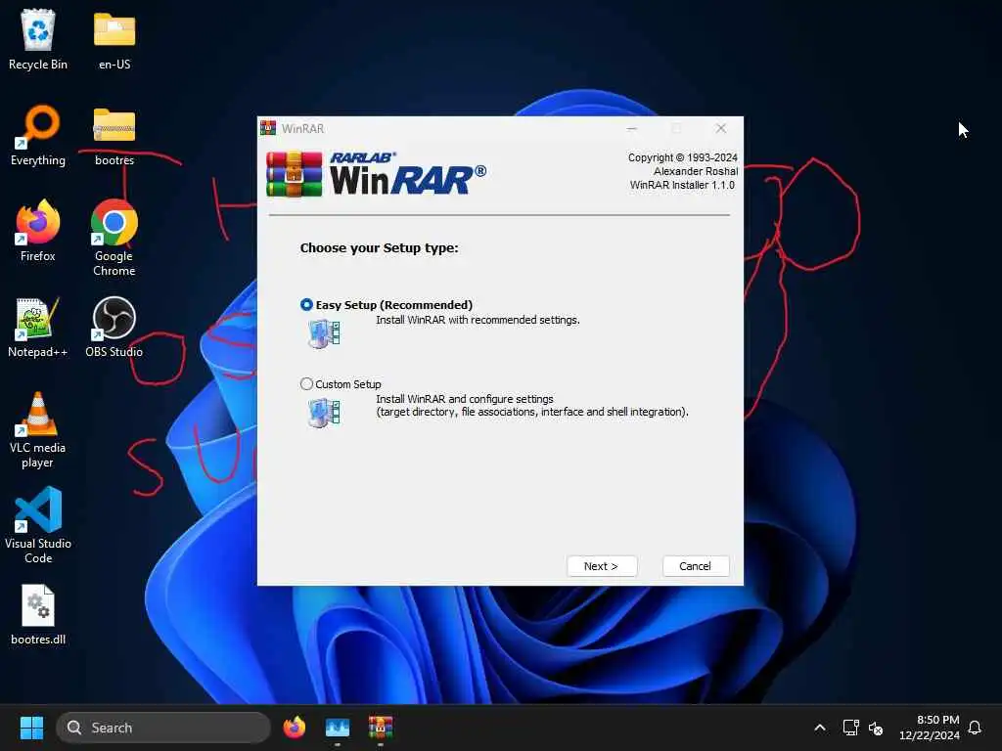Click the Cancel button in WinRAR installer

[696, 566]
